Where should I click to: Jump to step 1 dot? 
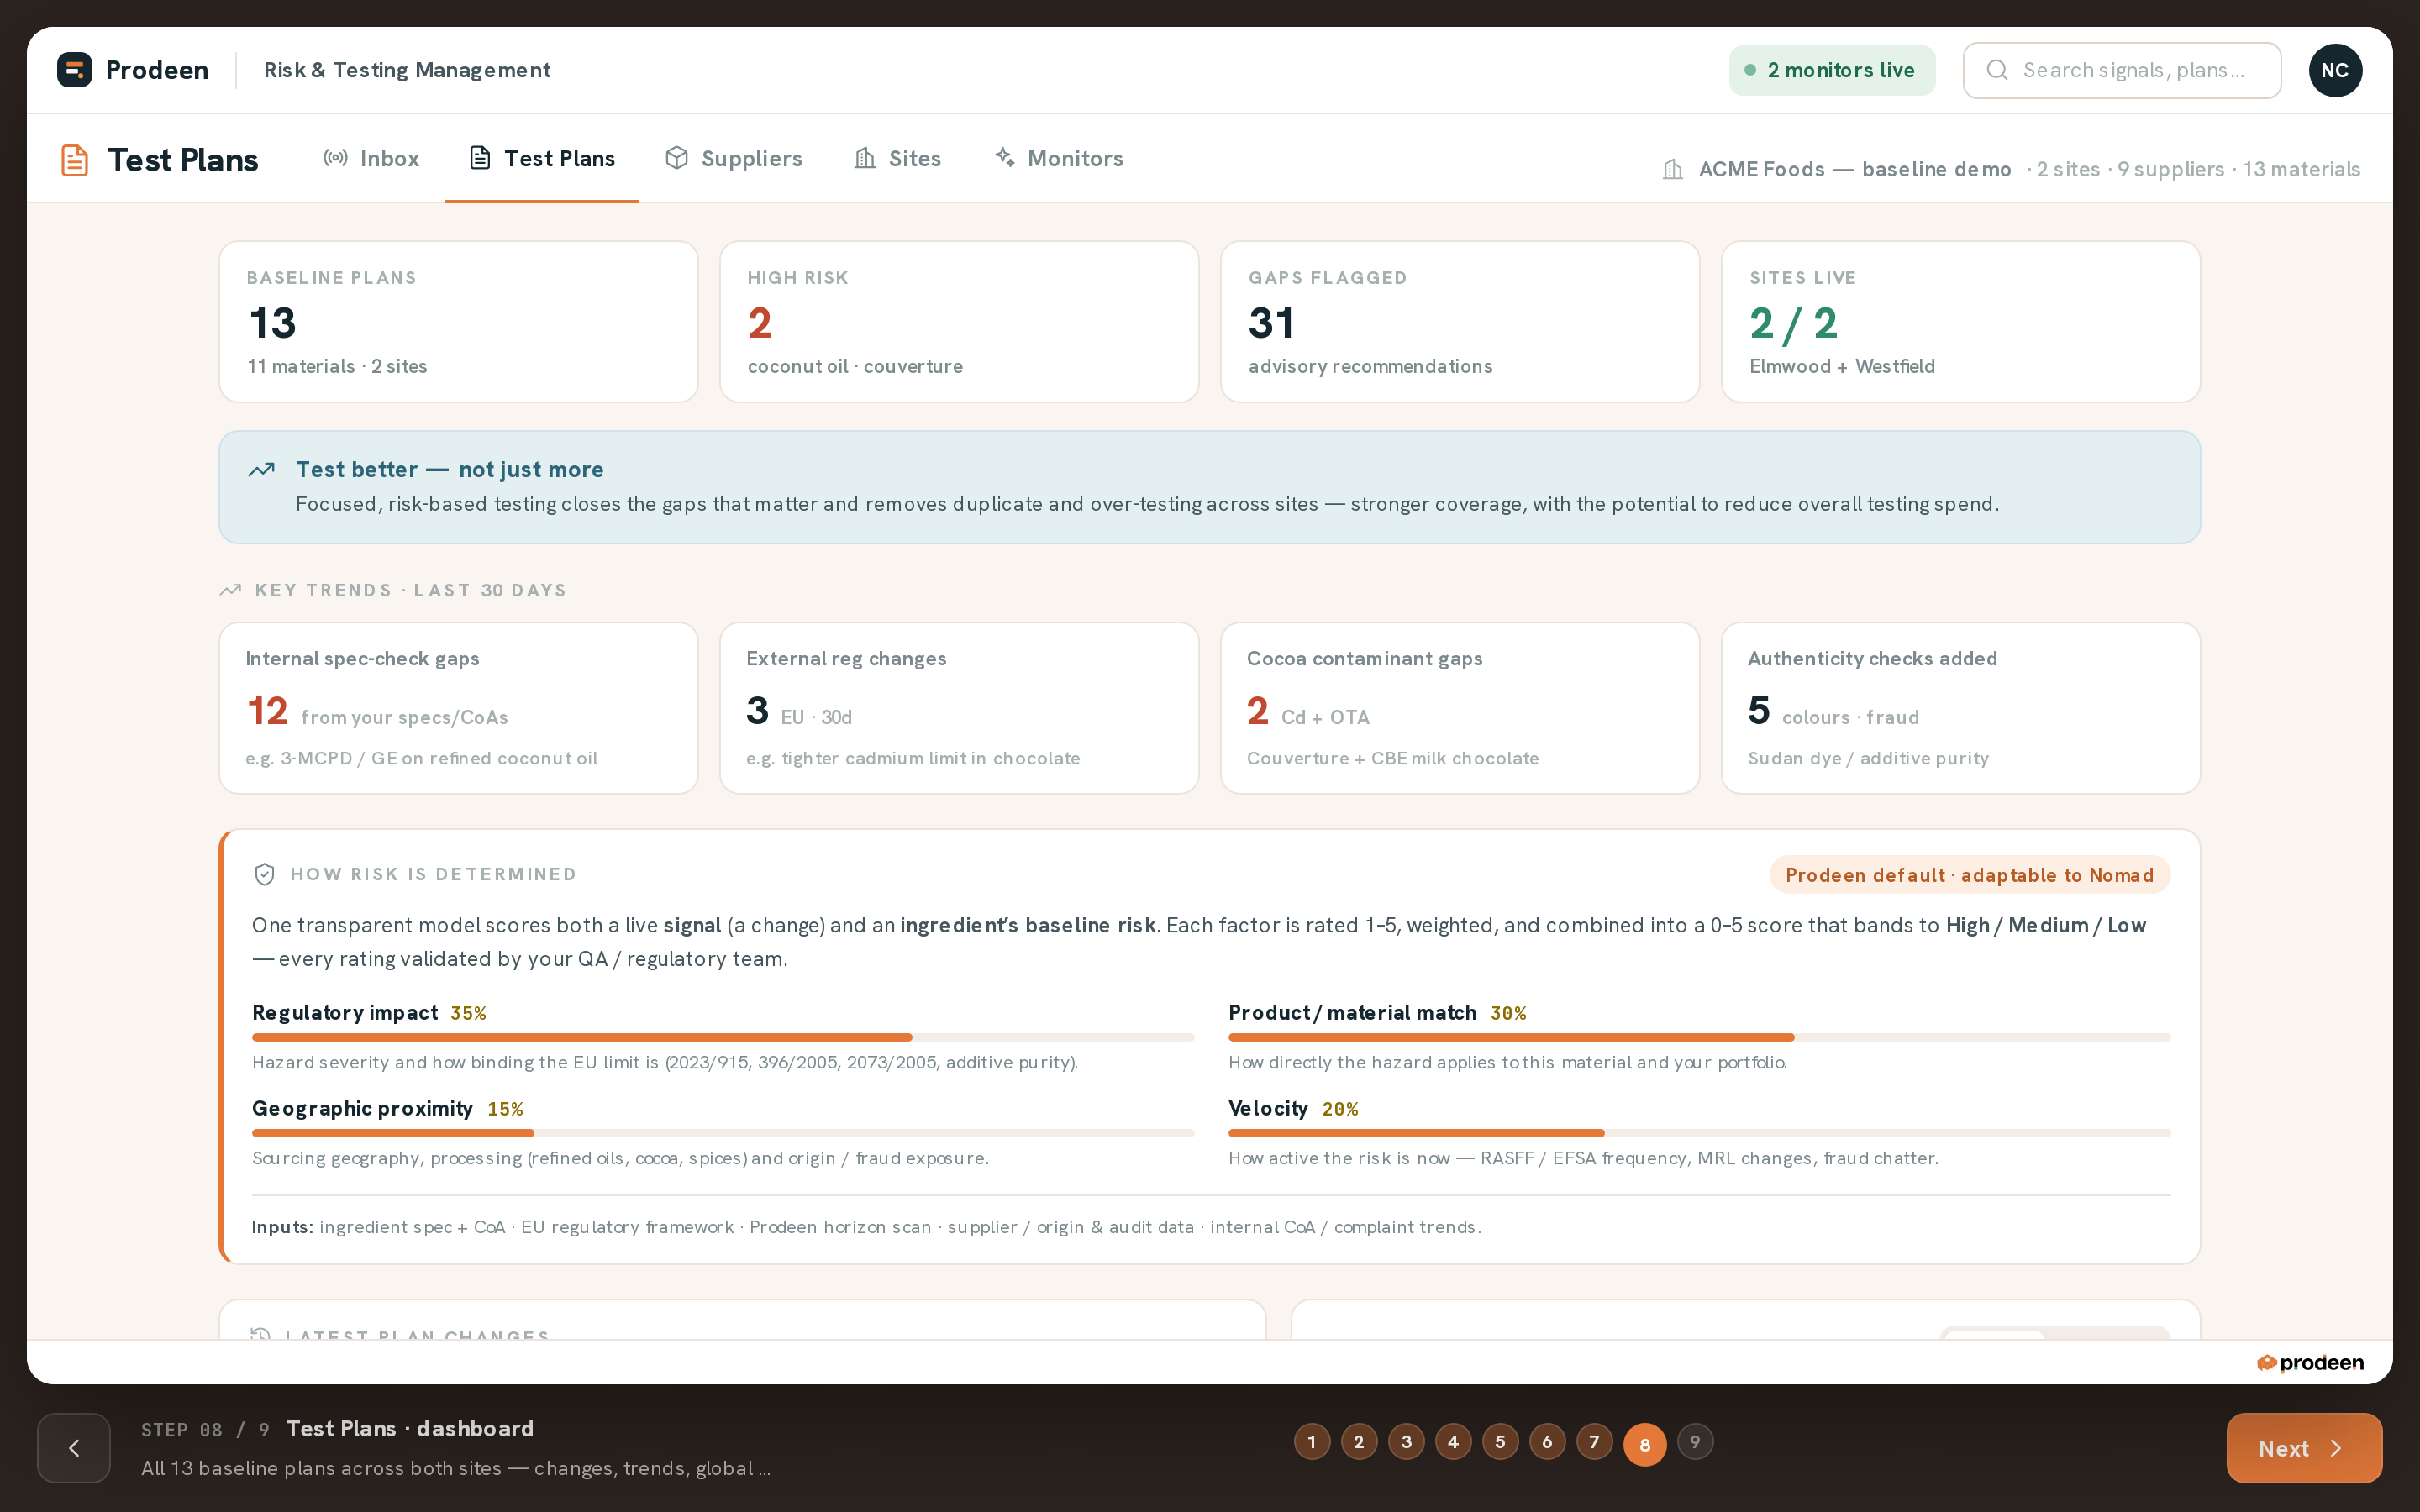coord(1312,1442)
